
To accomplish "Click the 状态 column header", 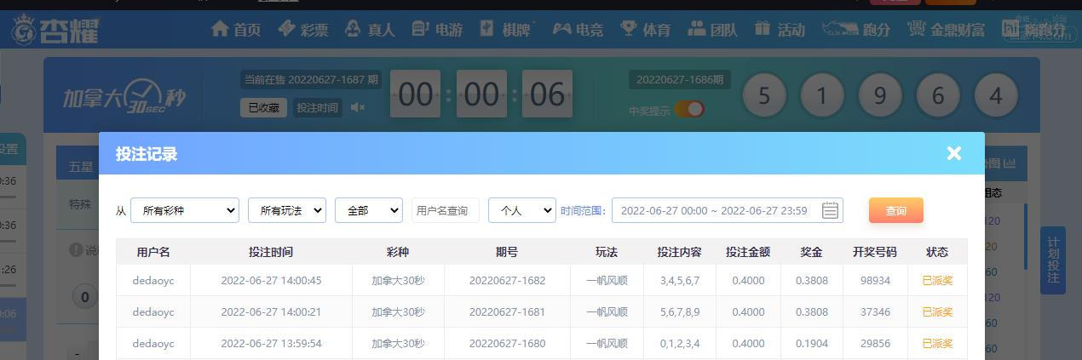I will click(x=937, y=252).
